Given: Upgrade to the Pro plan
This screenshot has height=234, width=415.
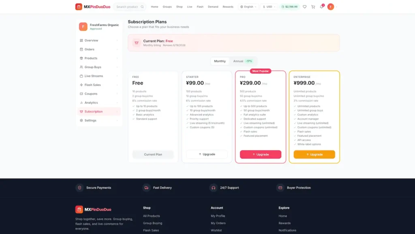Looking at the screenshot, I should (x=261, y=154).
